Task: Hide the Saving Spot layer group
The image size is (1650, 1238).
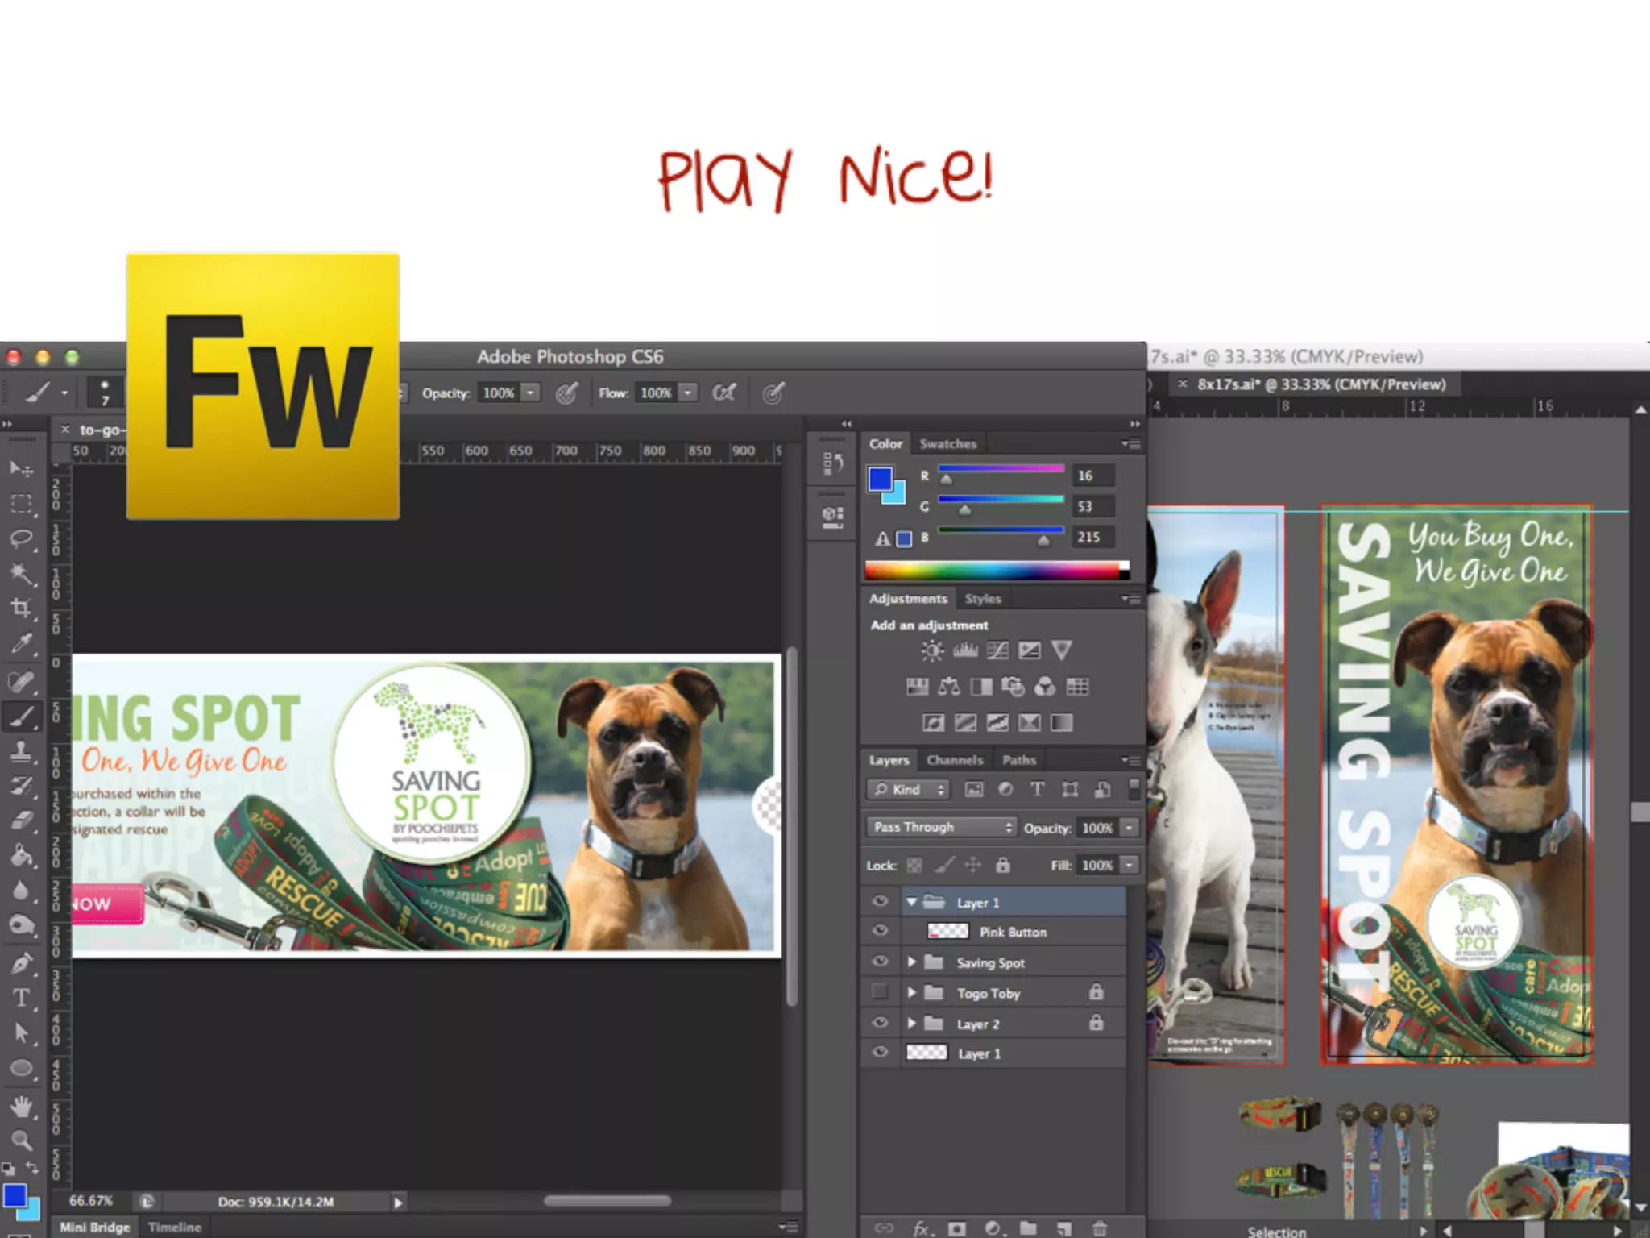Action: [x=880, y=962]
